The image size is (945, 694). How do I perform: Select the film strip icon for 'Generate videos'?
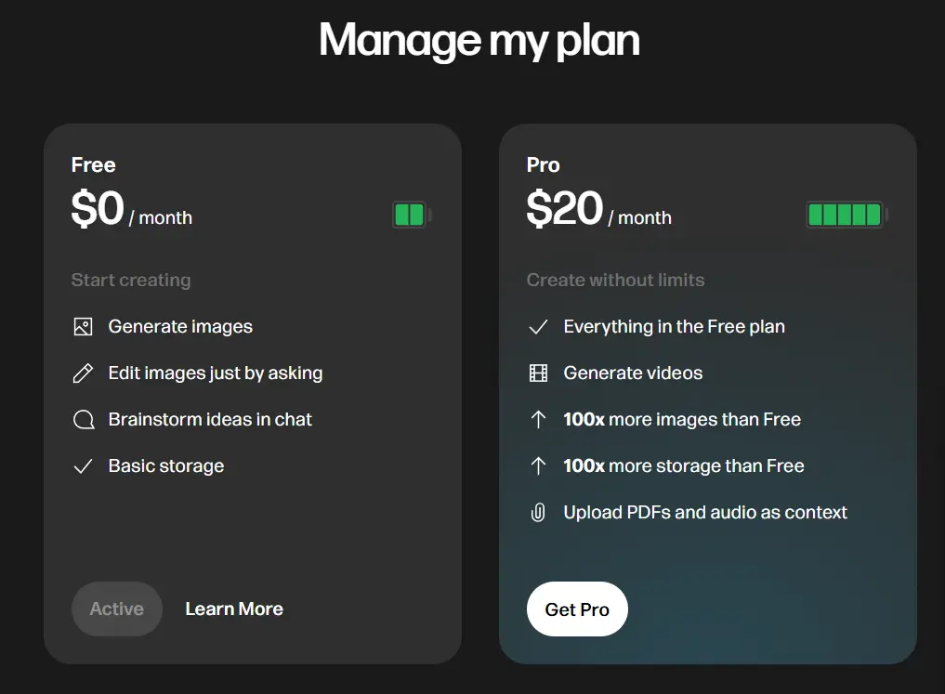click(538, 373)
